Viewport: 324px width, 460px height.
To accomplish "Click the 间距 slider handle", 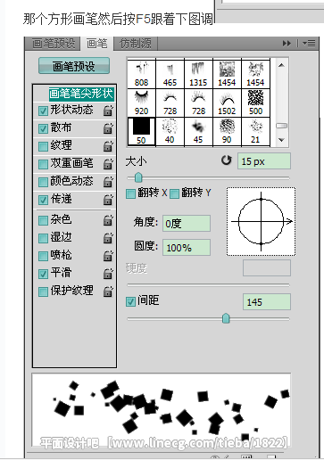I will click(226, 318).
